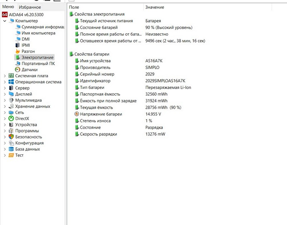Screen dimensions: 287x225
Task: Switch to the Меню tab
Action: 8,7
